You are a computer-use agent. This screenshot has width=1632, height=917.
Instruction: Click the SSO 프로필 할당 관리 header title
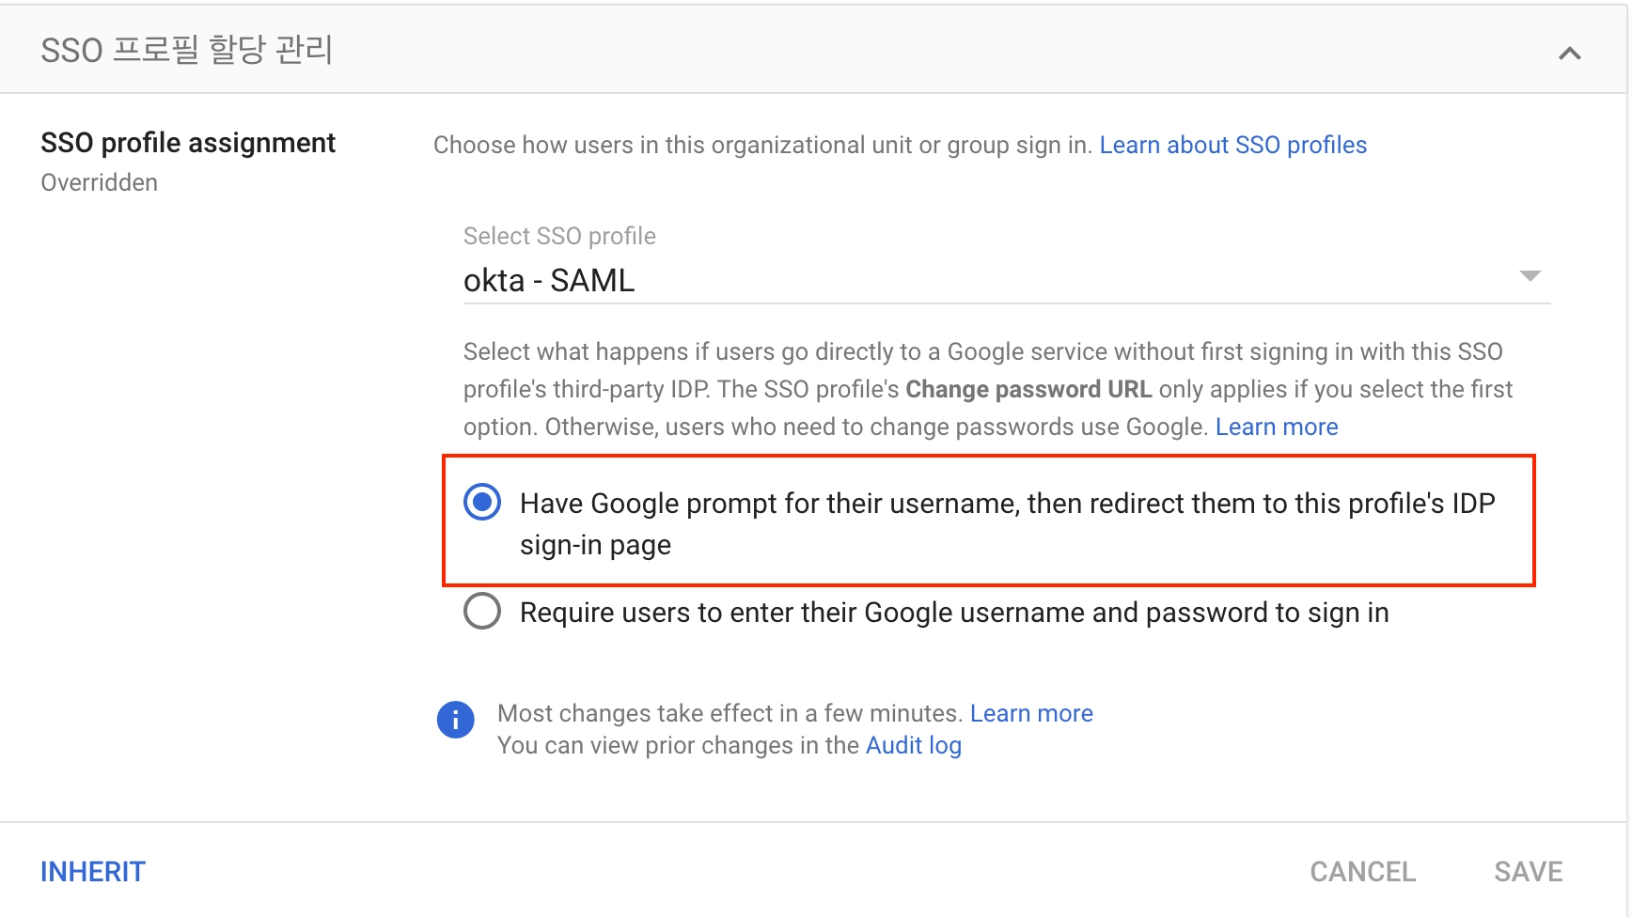186,50
